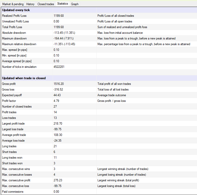Image resolution: width=197 pixels, height=195 pixels.
Task: Click the Total Profit/Loss value 1199.68
Action: (x=59, y=27)
